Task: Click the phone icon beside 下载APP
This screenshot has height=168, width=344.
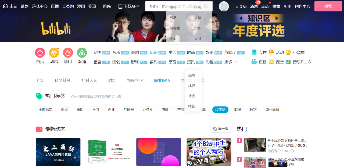Action: (120, 6)
